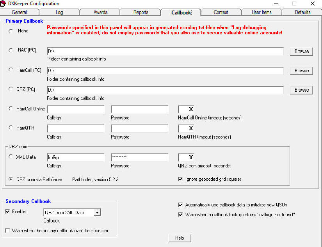
Task: Toggle Ignore geocoded grid squares checkbox
Action: 180,179
